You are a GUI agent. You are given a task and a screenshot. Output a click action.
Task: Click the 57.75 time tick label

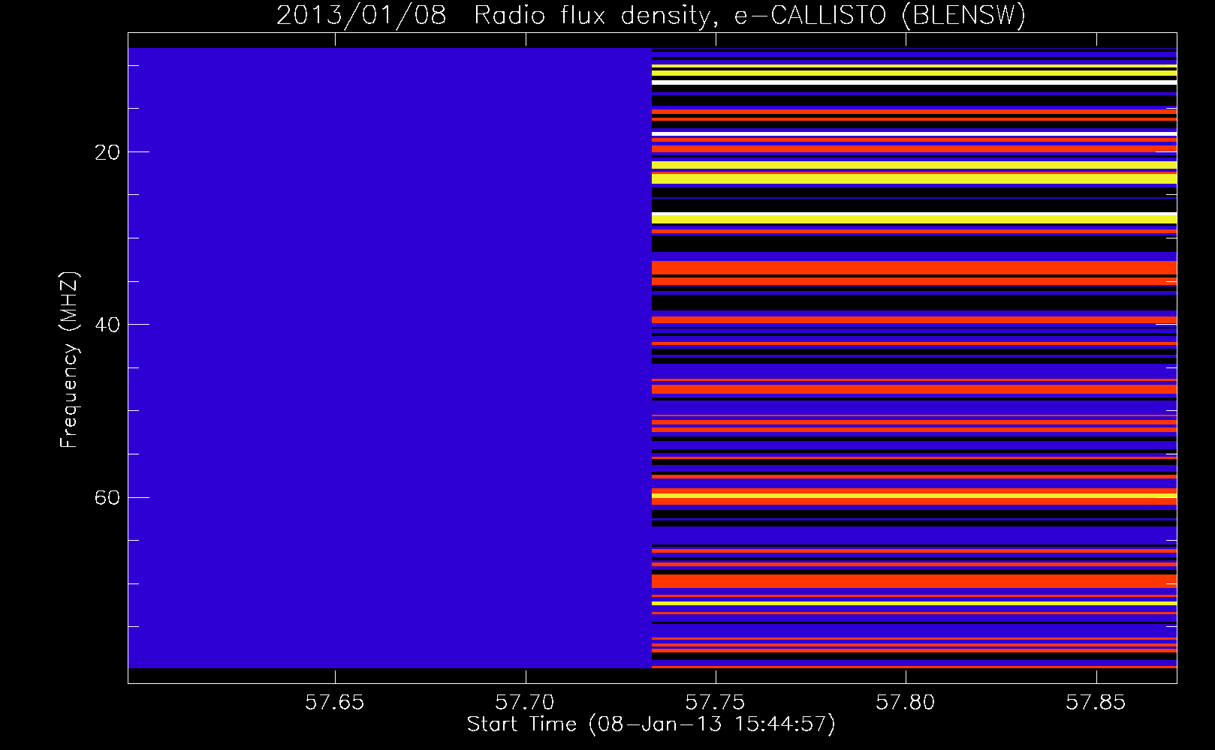[x=716, y=702]
